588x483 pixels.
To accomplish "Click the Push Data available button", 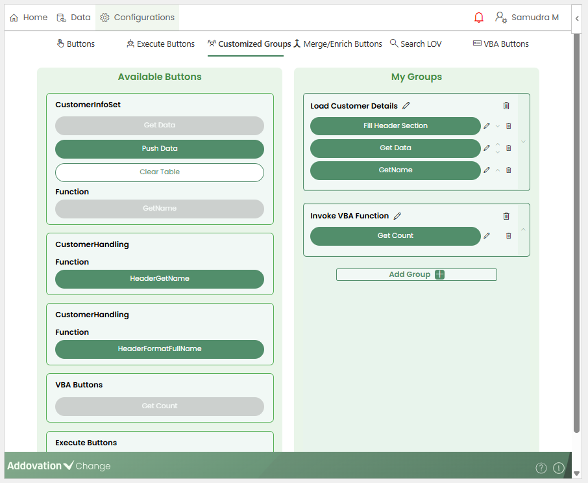I will click(x=160, y=149).
